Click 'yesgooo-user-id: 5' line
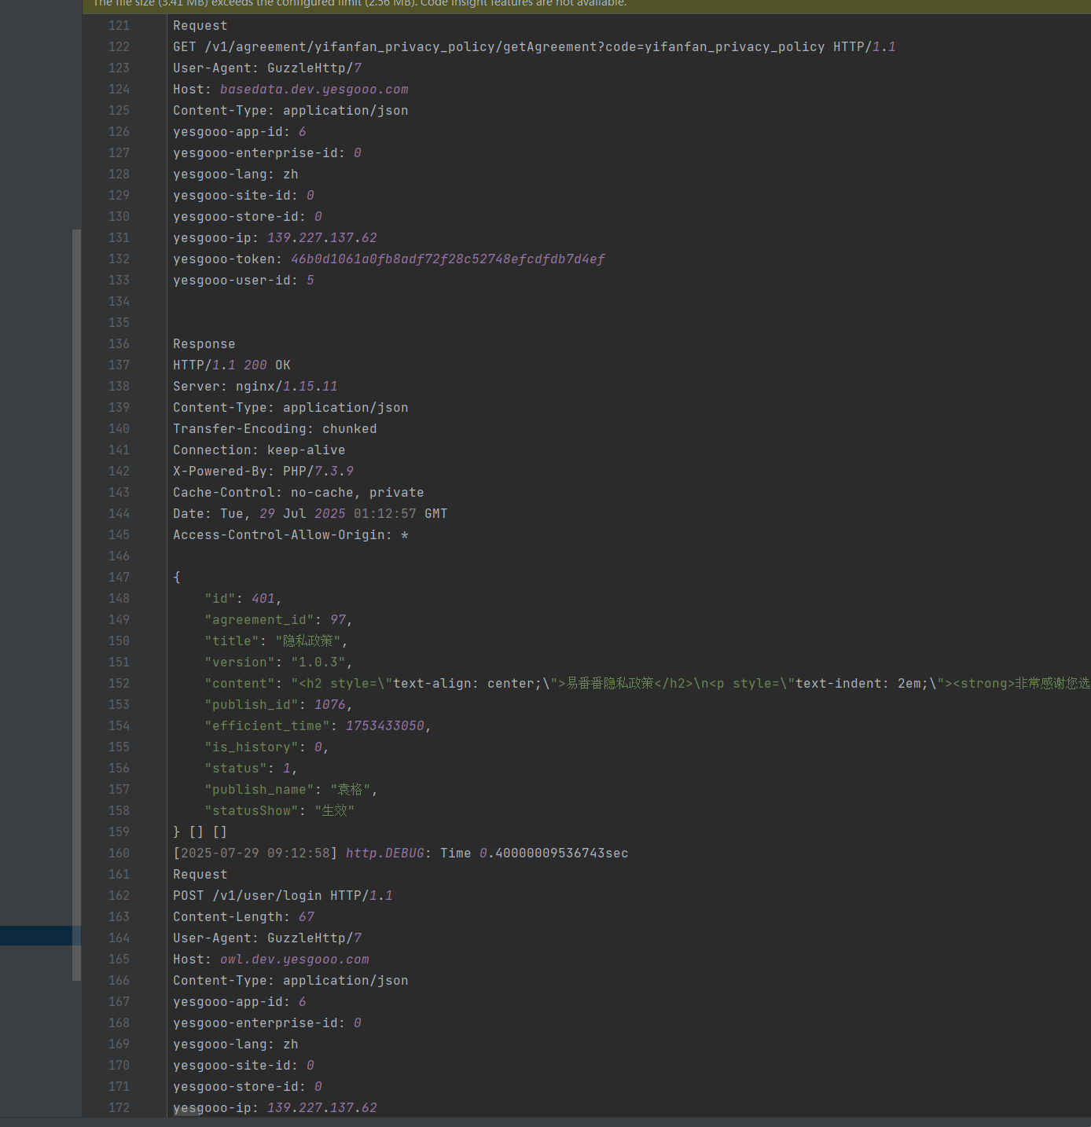Image resolution: width=1091 pixels, height=1127 pixels. 244,281
